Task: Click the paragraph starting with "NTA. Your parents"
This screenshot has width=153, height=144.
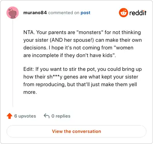Action: [83, 44]
